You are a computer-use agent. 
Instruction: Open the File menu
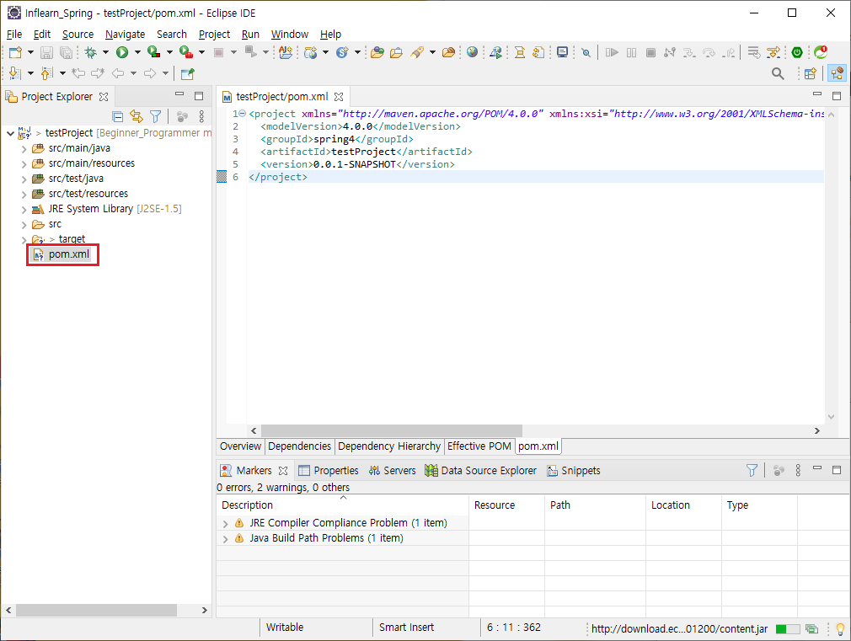14,35
